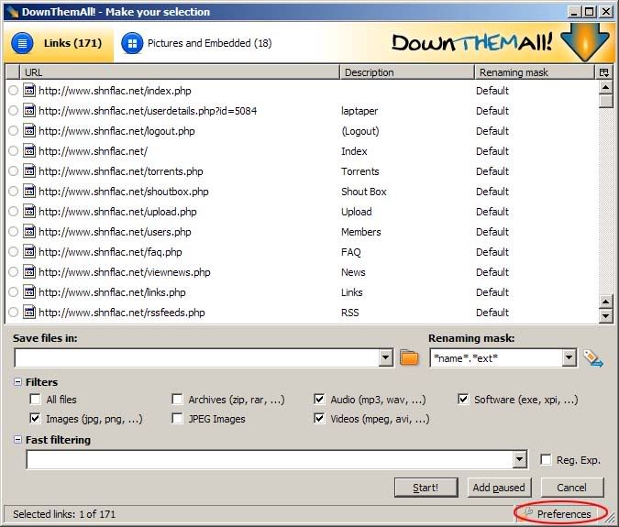The width and height of the screenshot is (619, 527).
Task: Enable the Reg. Exp. checkbox
Action: coord(546,459)
